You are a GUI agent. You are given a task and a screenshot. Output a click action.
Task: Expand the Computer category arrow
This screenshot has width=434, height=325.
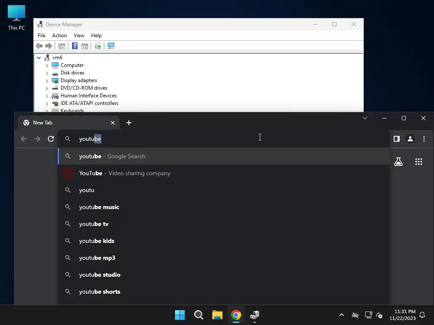pyautogui.click(x=47, y=66)
